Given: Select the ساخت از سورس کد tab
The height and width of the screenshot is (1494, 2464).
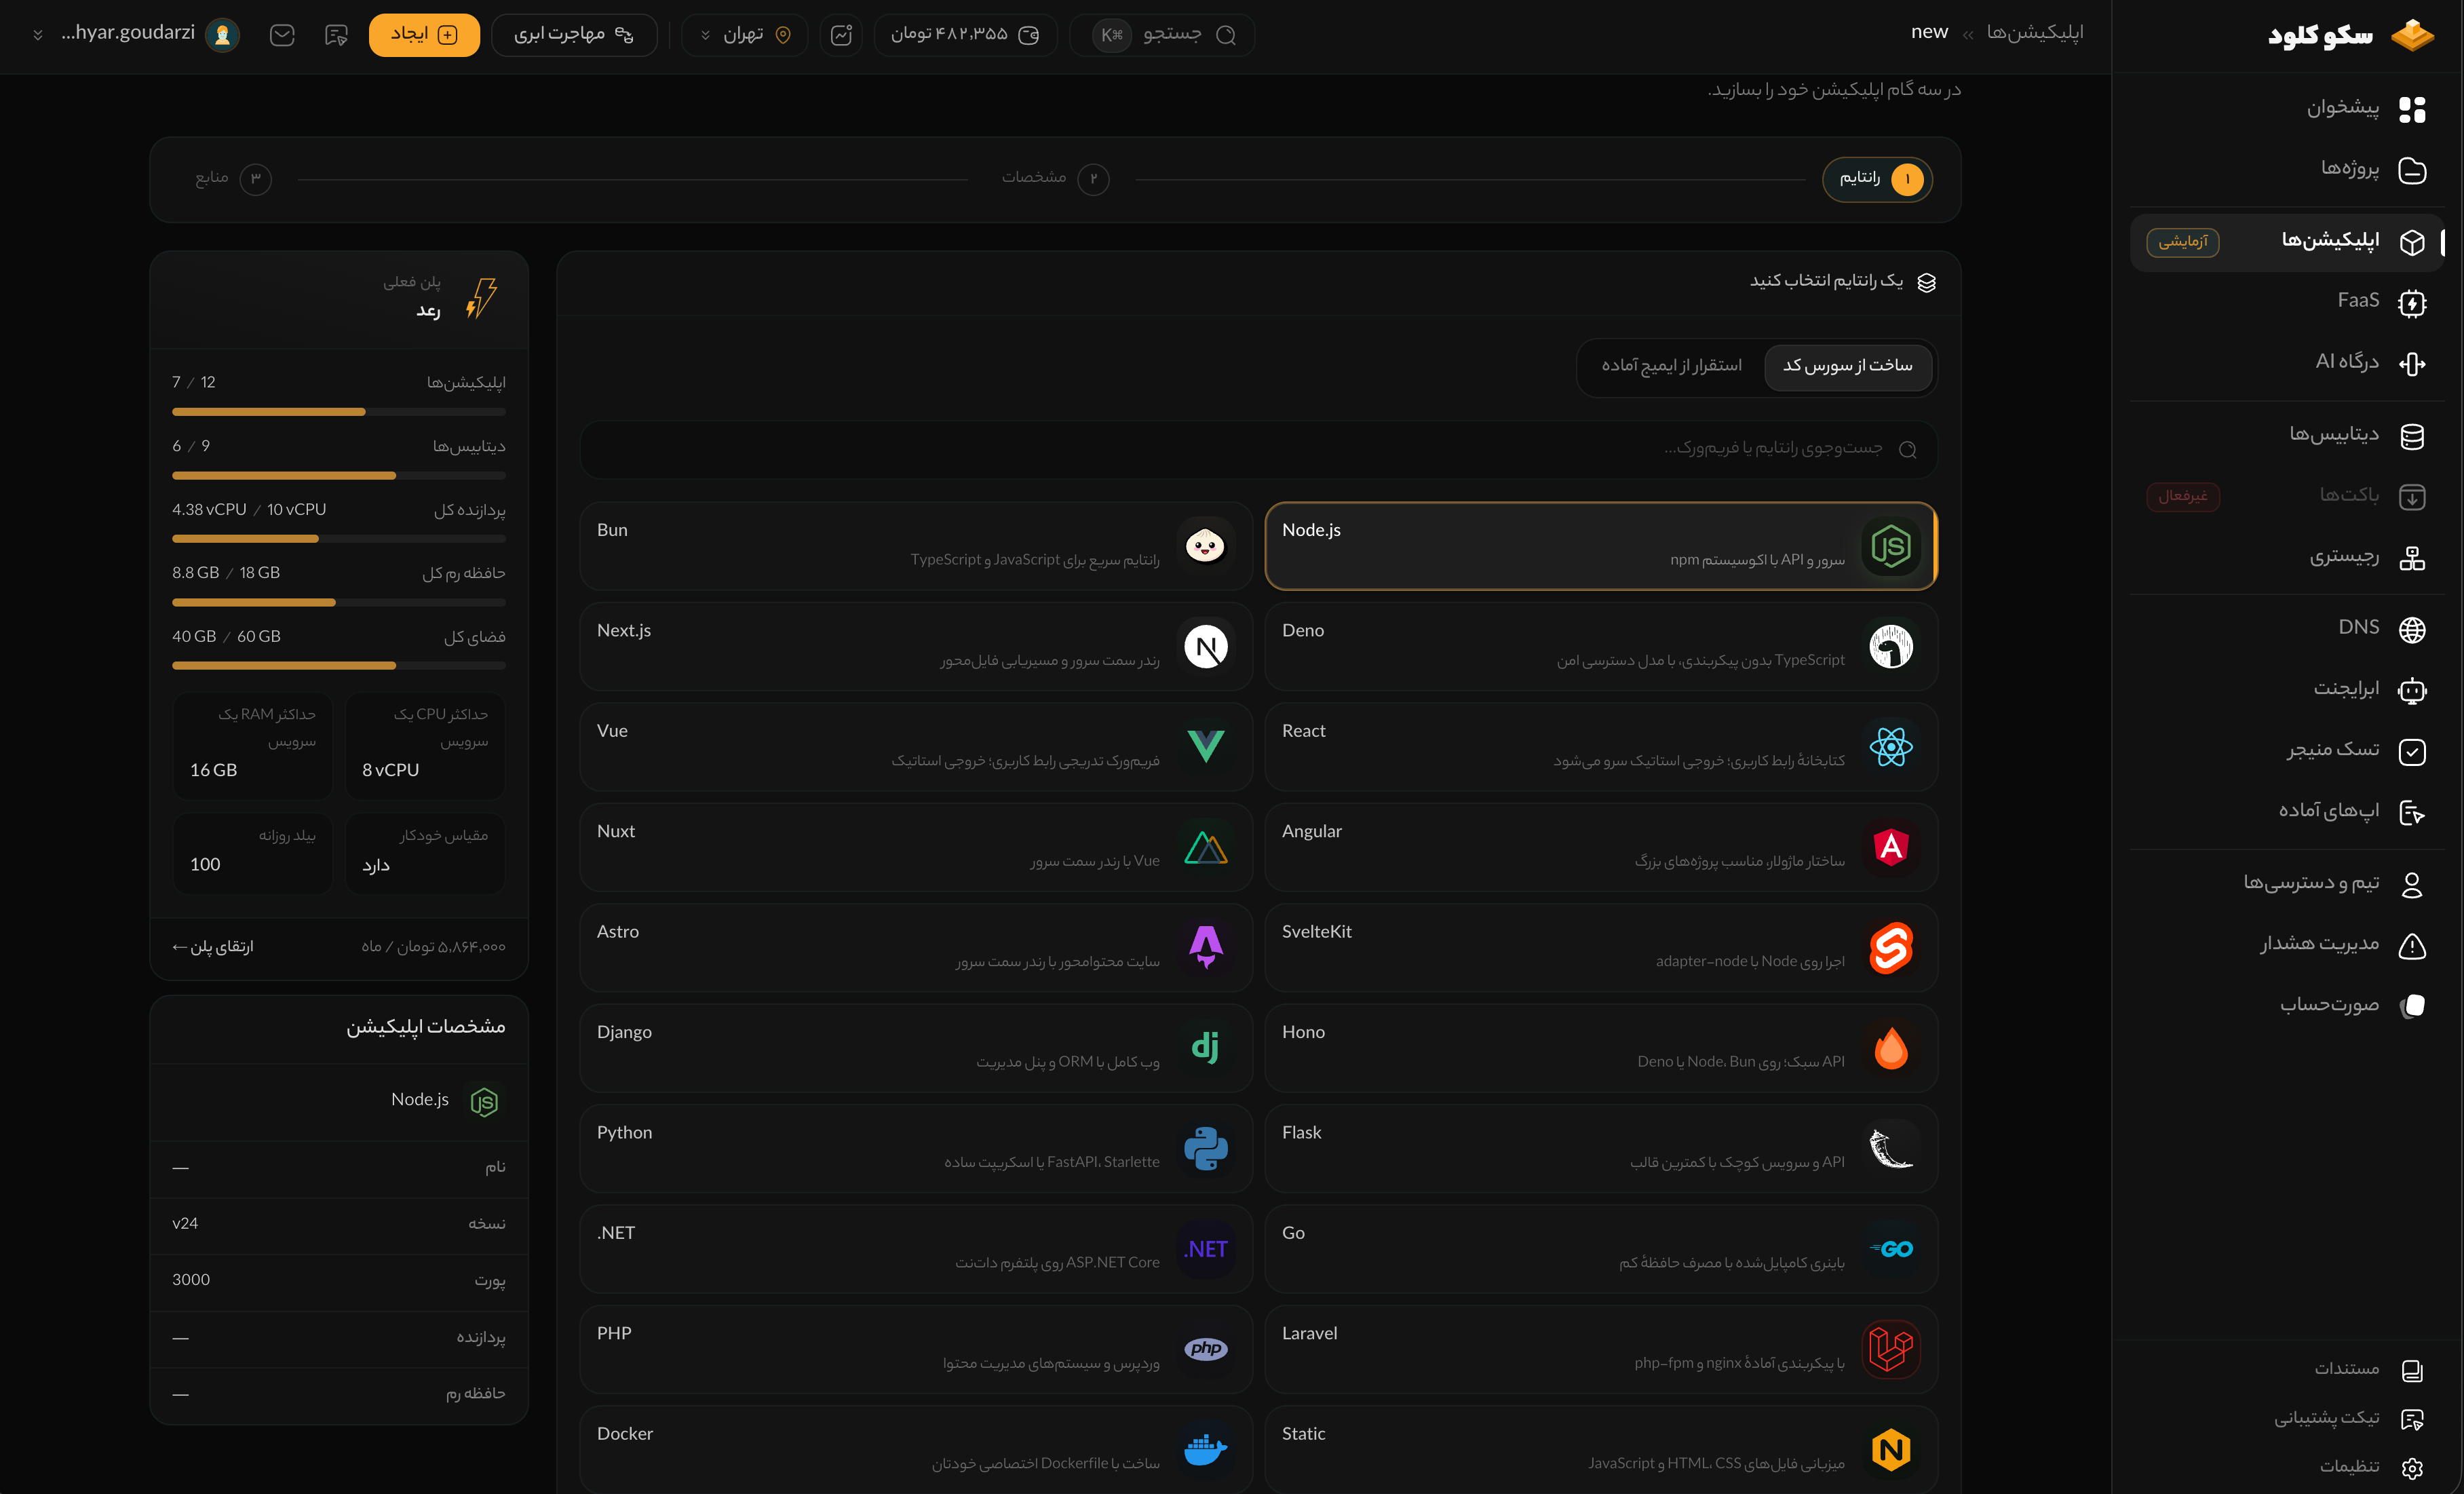Looking at the screenshot, I should [x=1848, y=366].
